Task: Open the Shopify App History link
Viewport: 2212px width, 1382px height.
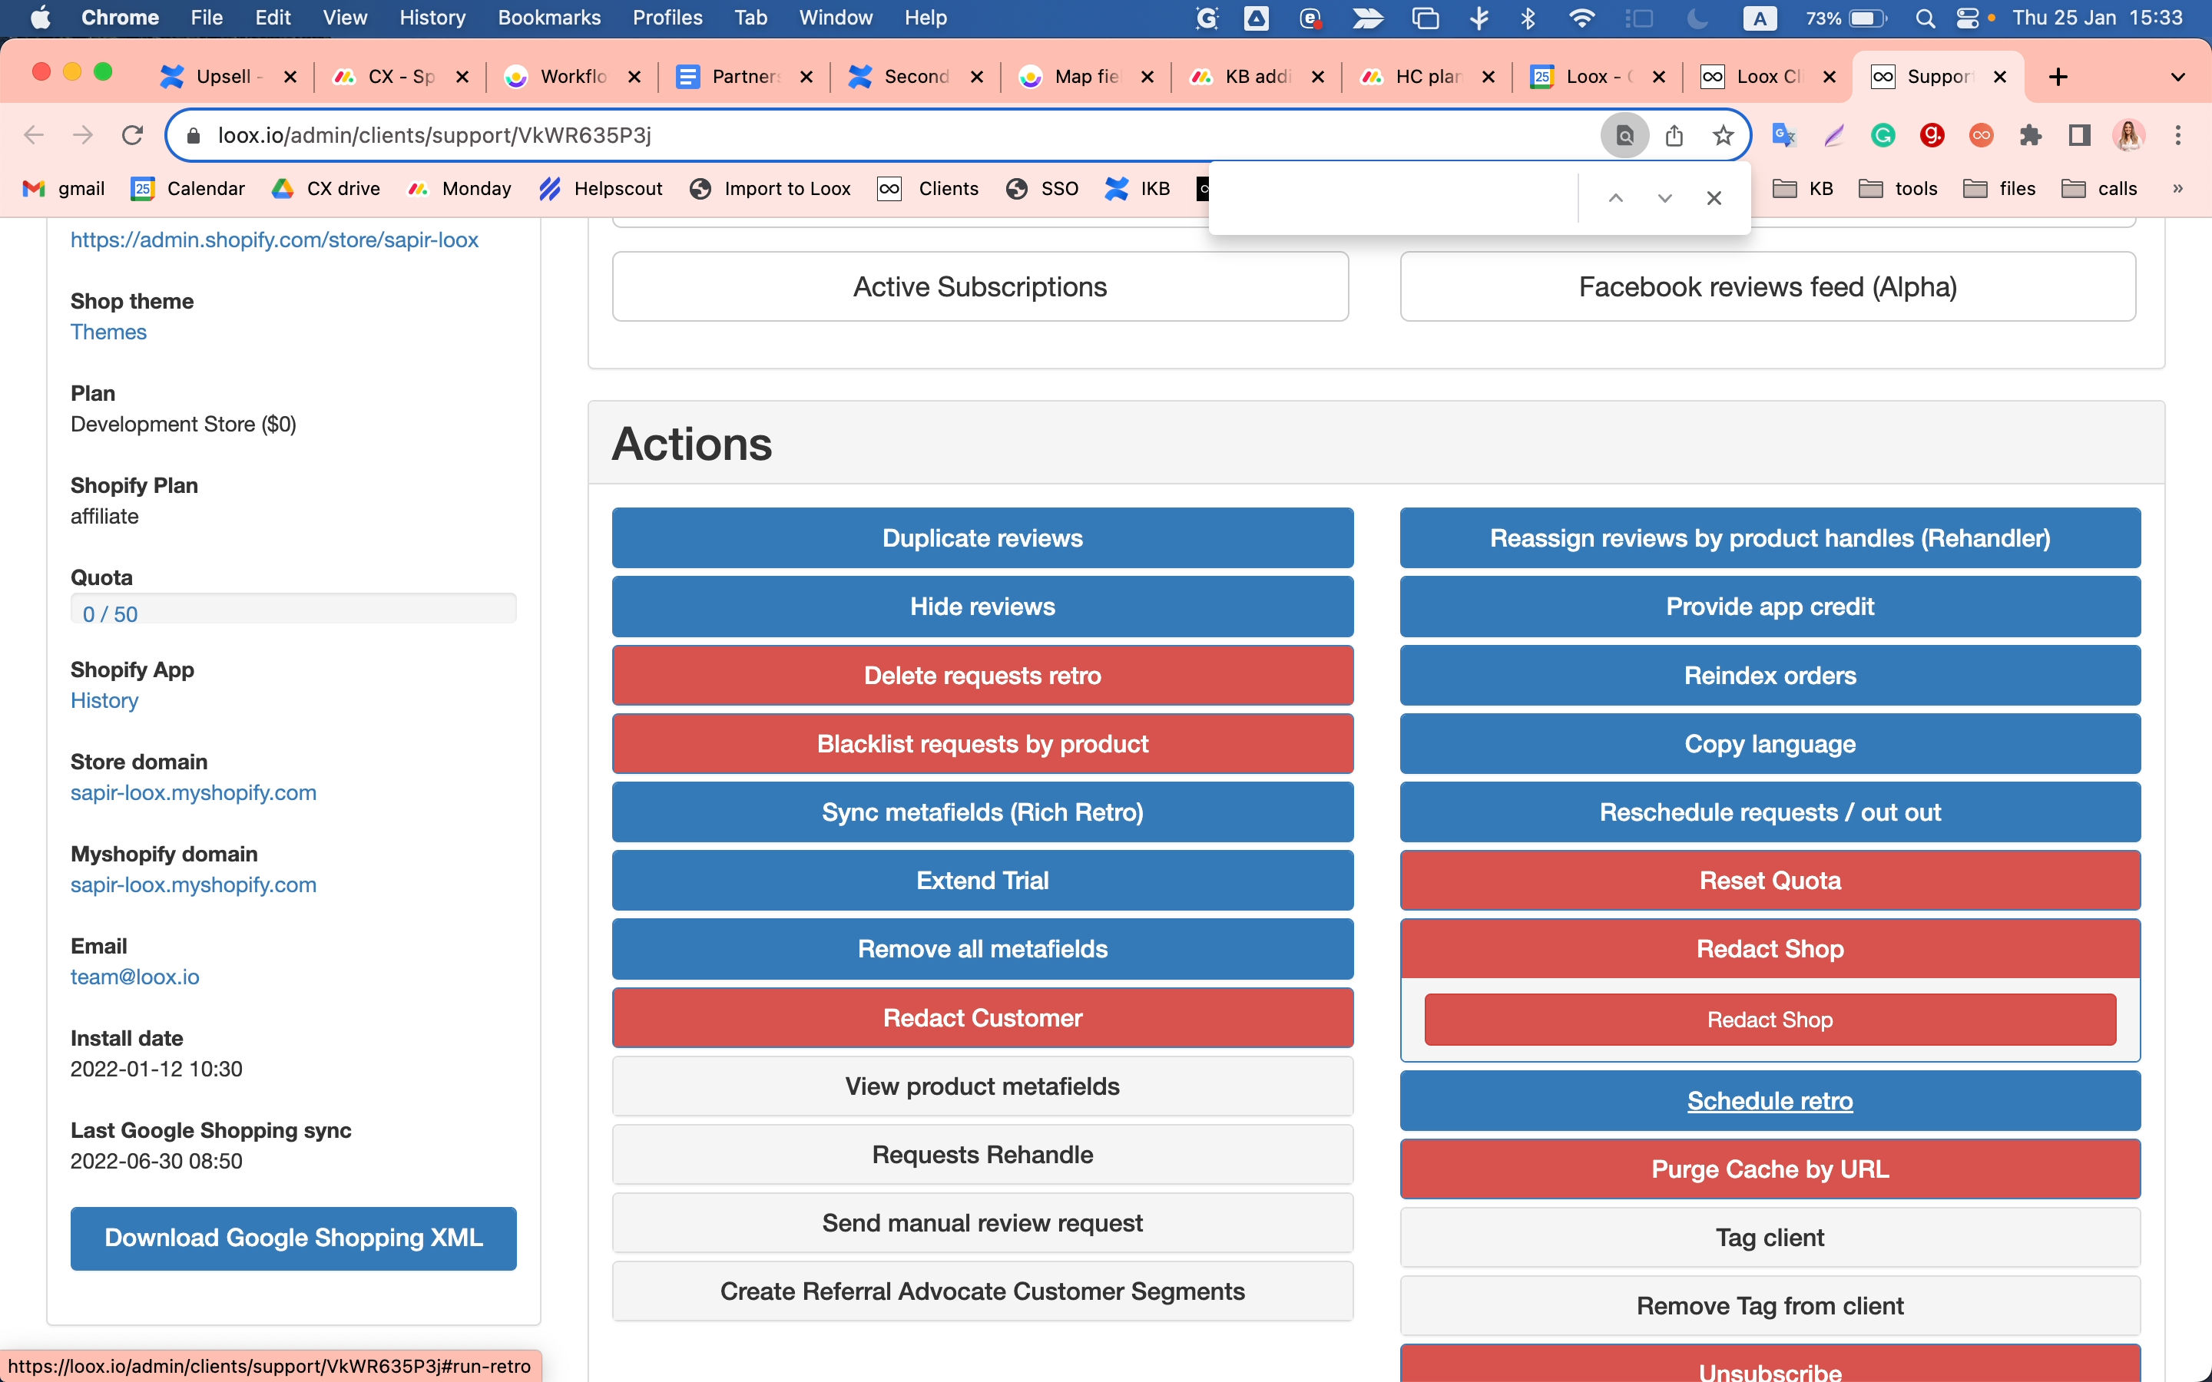Action: coord(104,700)
